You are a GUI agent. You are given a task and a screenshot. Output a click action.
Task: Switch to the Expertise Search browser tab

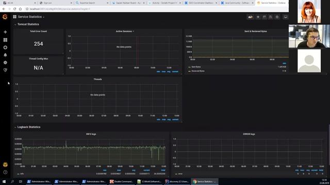[x=92, y=3]
